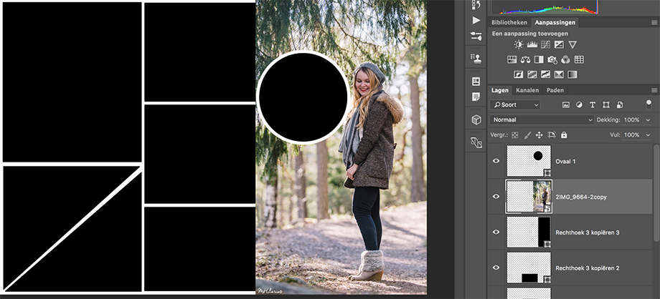The height and width of the screenshot is (299, 660).
Task: Add a Levels adjustment layer
Action: click(532, 44)
